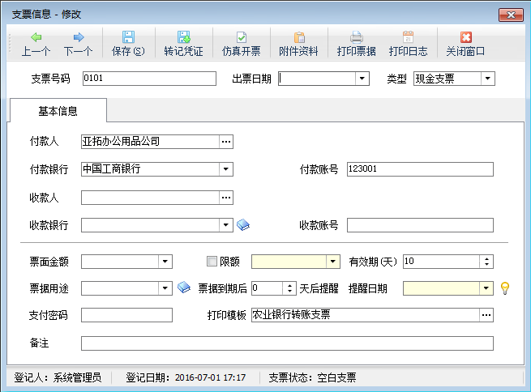Go to next record with 下一个

click(x=78, y=43)
